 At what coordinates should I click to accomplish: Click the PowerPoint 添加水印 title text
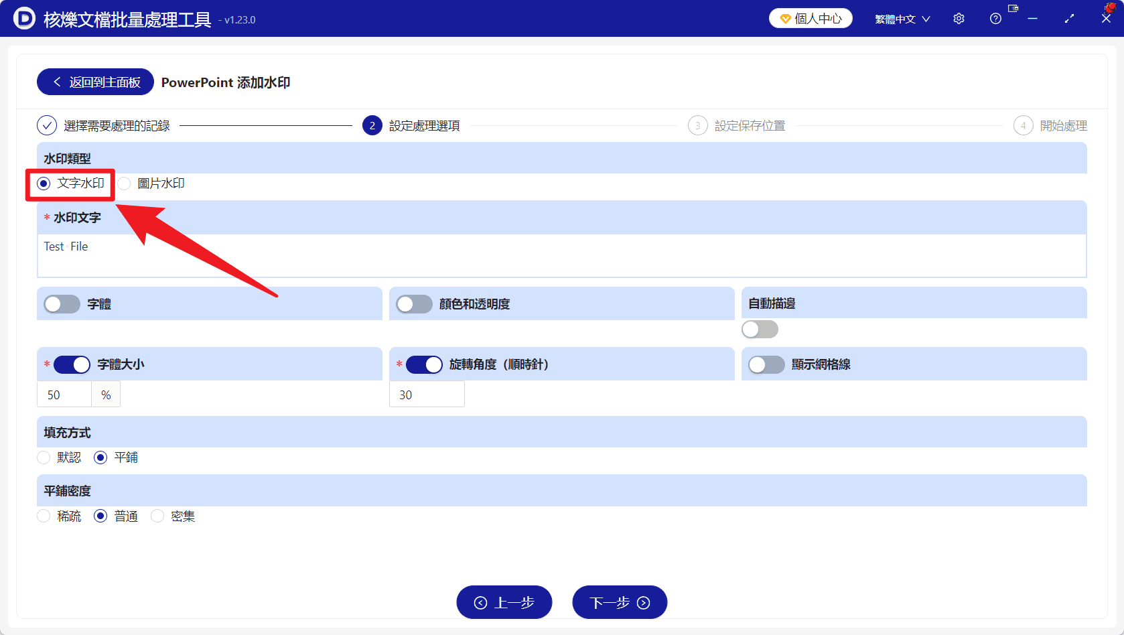tap(226, 82)
